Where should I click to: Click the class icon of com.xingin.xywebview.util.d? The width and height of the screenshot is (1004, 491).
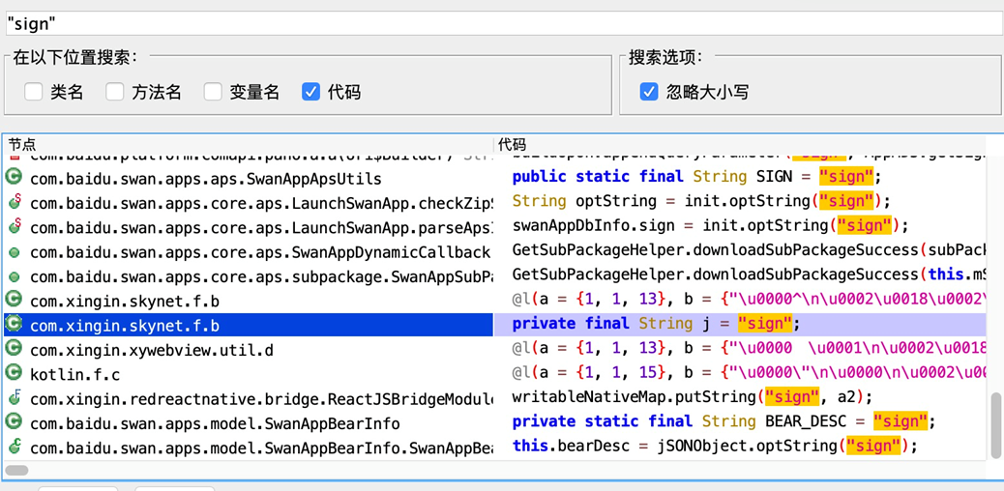(x=15, y=349)
